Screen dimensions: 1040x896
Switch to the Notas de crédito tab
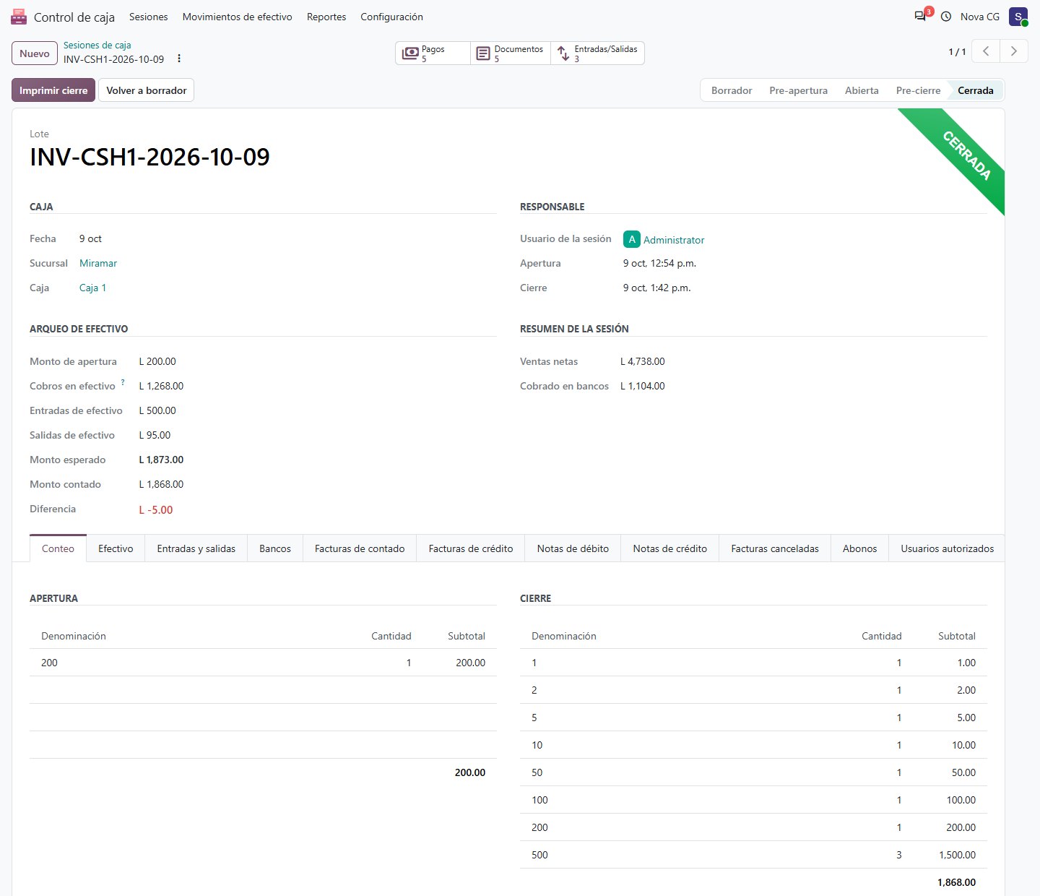pos(670,548)
